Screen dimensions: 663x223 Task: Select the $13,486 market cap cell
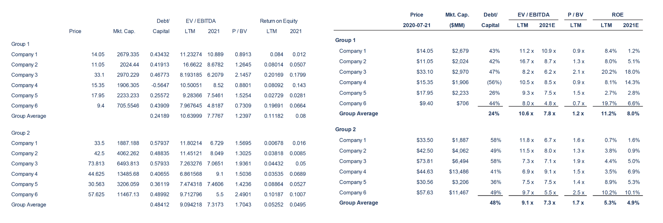tap(459, 172)
